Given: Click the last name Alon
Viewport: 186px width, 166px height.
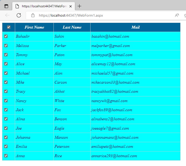Looking at the screenshot, I should 58,73.
